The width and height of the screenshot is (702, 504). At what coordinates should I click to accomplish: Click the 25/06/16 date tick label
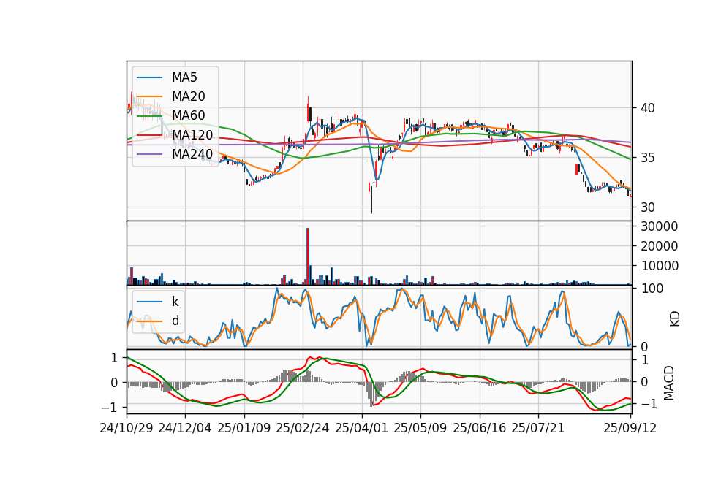(480, 428)
